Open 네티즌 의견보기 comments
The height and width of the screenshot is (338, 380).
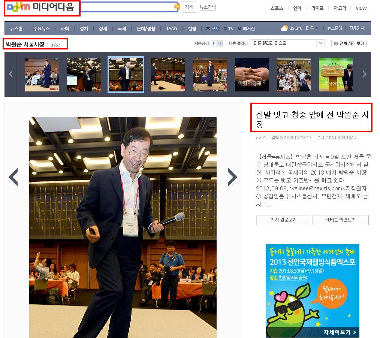pos(340,220)
